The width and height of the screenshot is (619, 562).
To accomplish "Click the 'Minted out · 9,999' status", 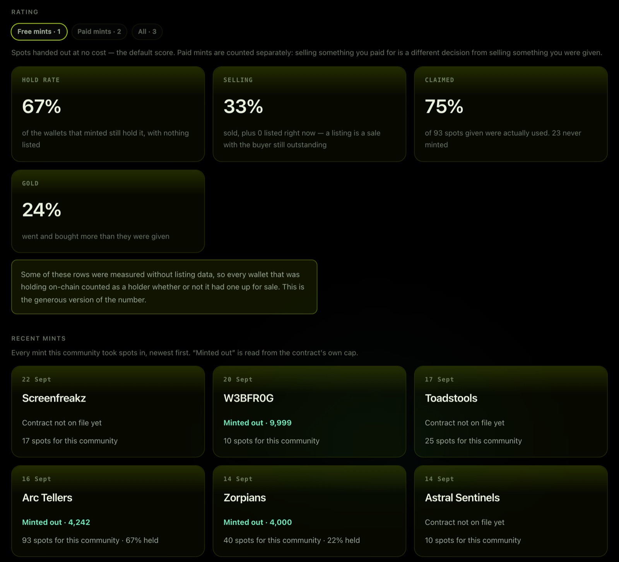I will click(257, 423).
